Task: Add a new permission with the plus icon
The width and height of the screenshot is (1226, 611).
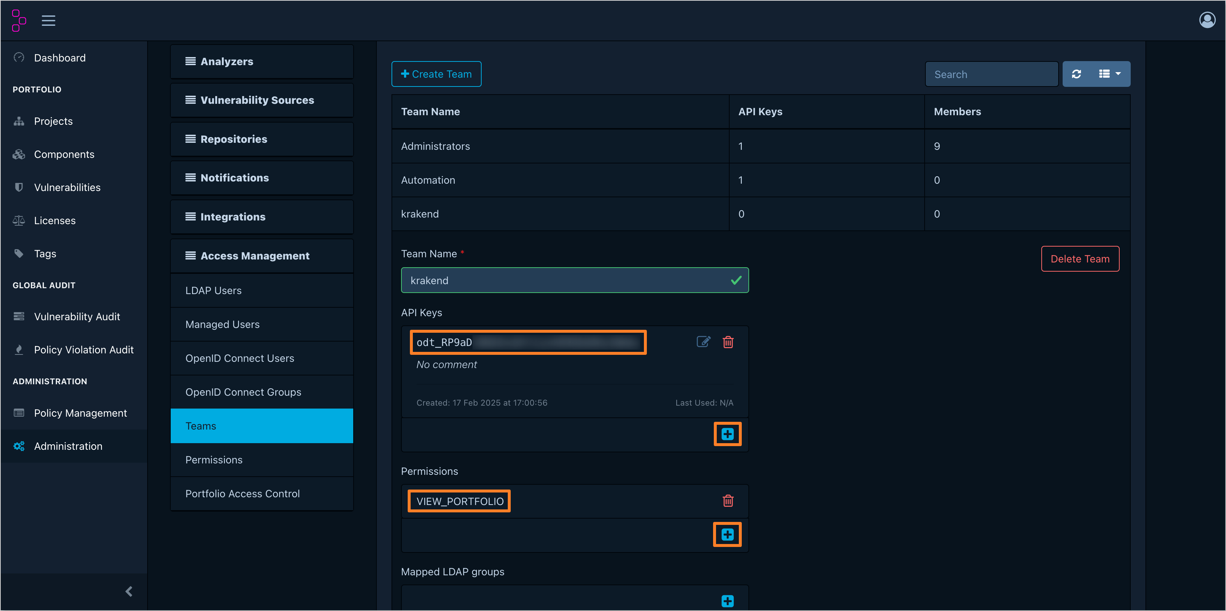Action: (x=727, y=534)
